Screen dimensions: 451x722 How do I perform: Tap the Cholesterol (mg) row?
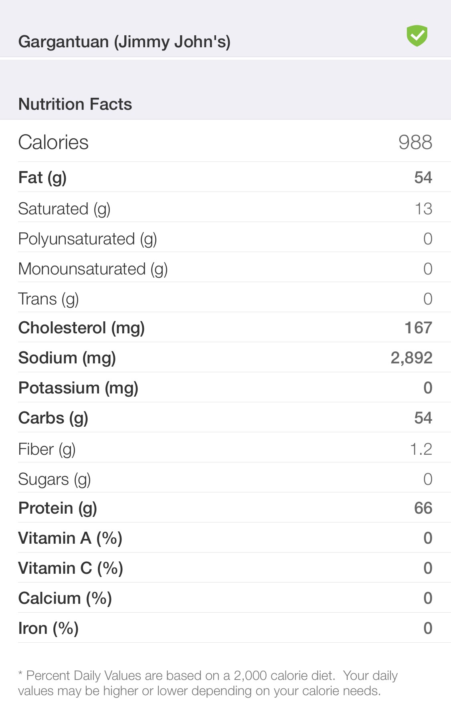click(225, 328)
